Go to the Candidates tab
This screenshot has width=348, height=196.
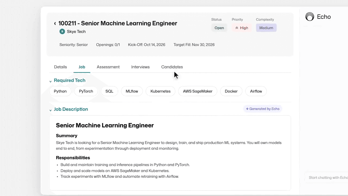click(172, 67)
